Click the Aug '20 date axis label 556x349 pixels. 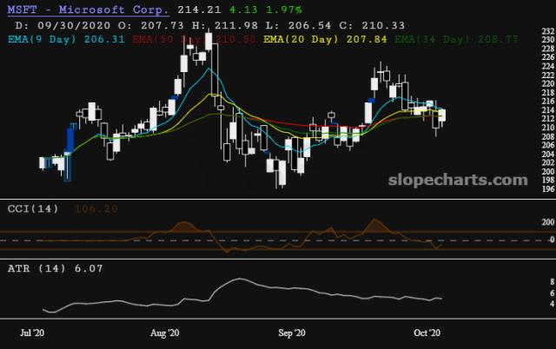coord(164,333)
